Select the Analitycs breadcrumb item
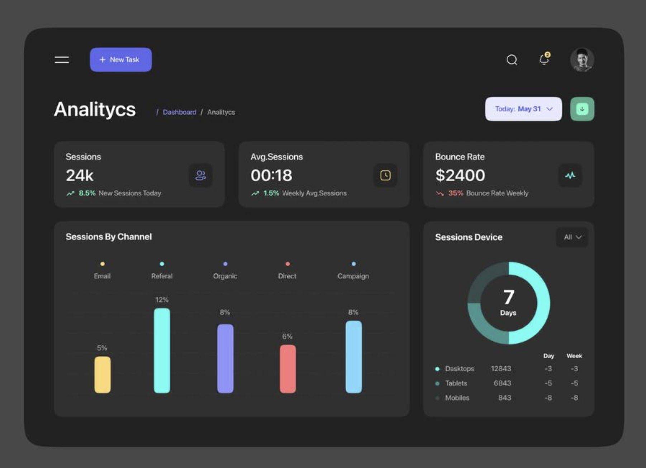This screenshot has height=468, width=646. point(221,112)
